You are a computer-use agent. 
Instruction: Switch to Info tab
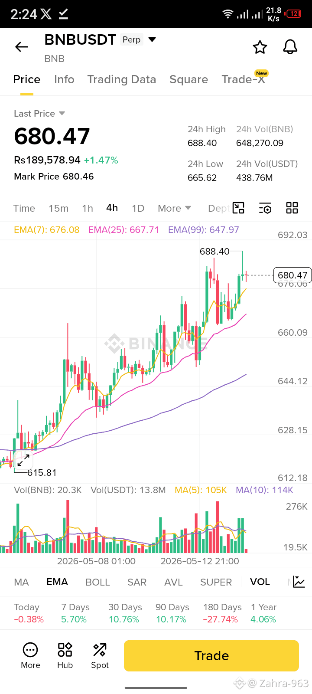(x=64, y=79)
